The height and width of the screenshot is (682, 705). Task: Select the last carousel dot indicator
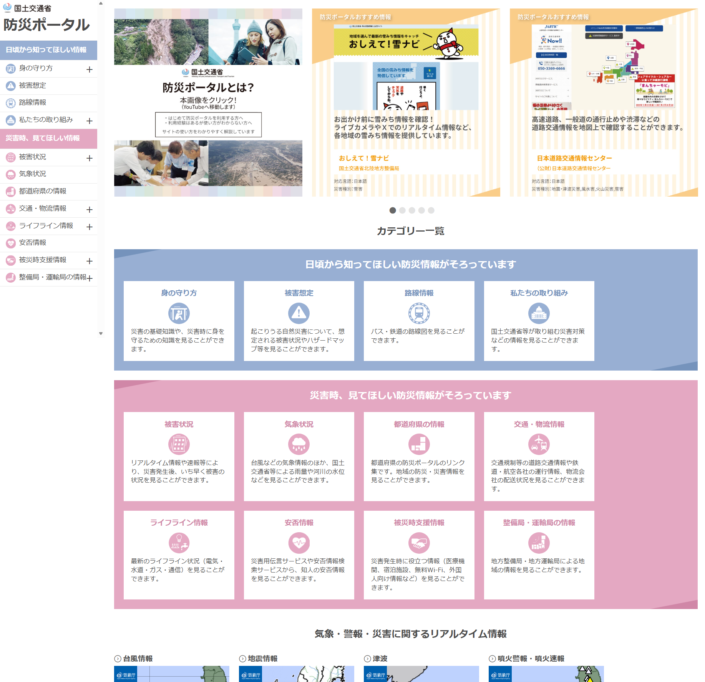(x=431, y=210)
